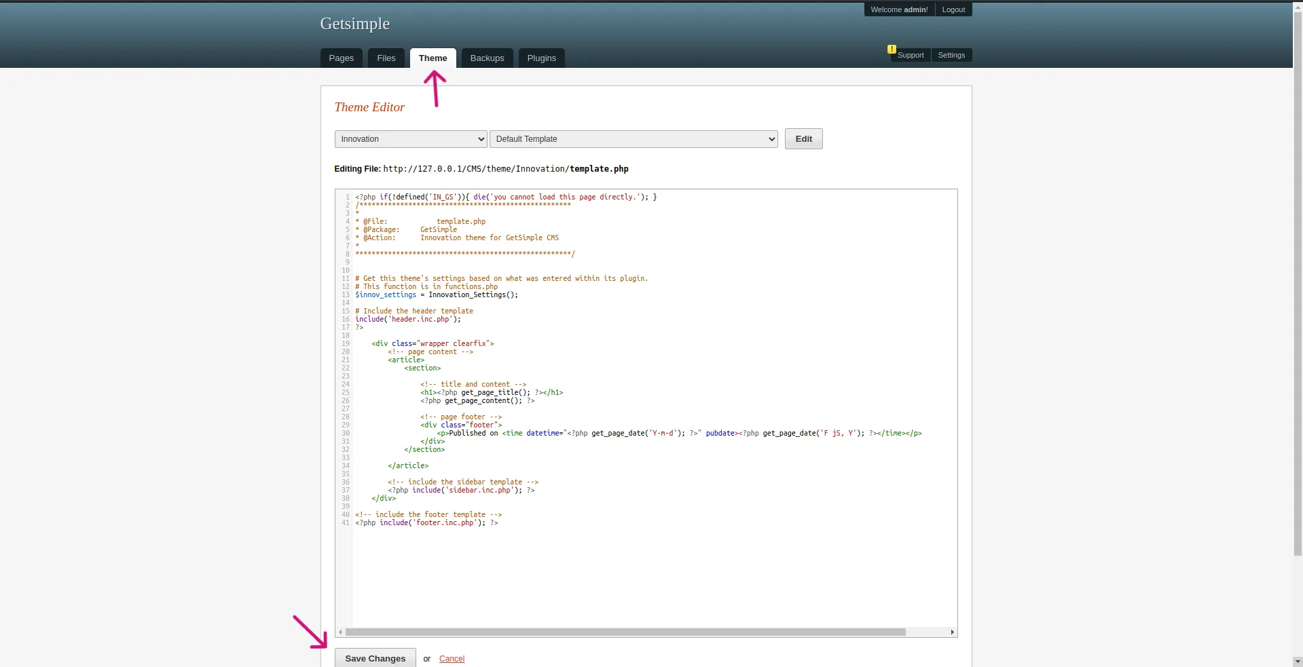The image size is (1303, 667).
Task: Click the Cancel link
Action: (451, 658)
